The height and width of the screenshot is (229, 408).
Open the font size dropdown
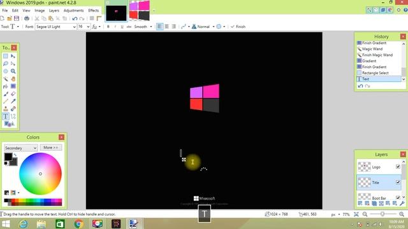84,27
